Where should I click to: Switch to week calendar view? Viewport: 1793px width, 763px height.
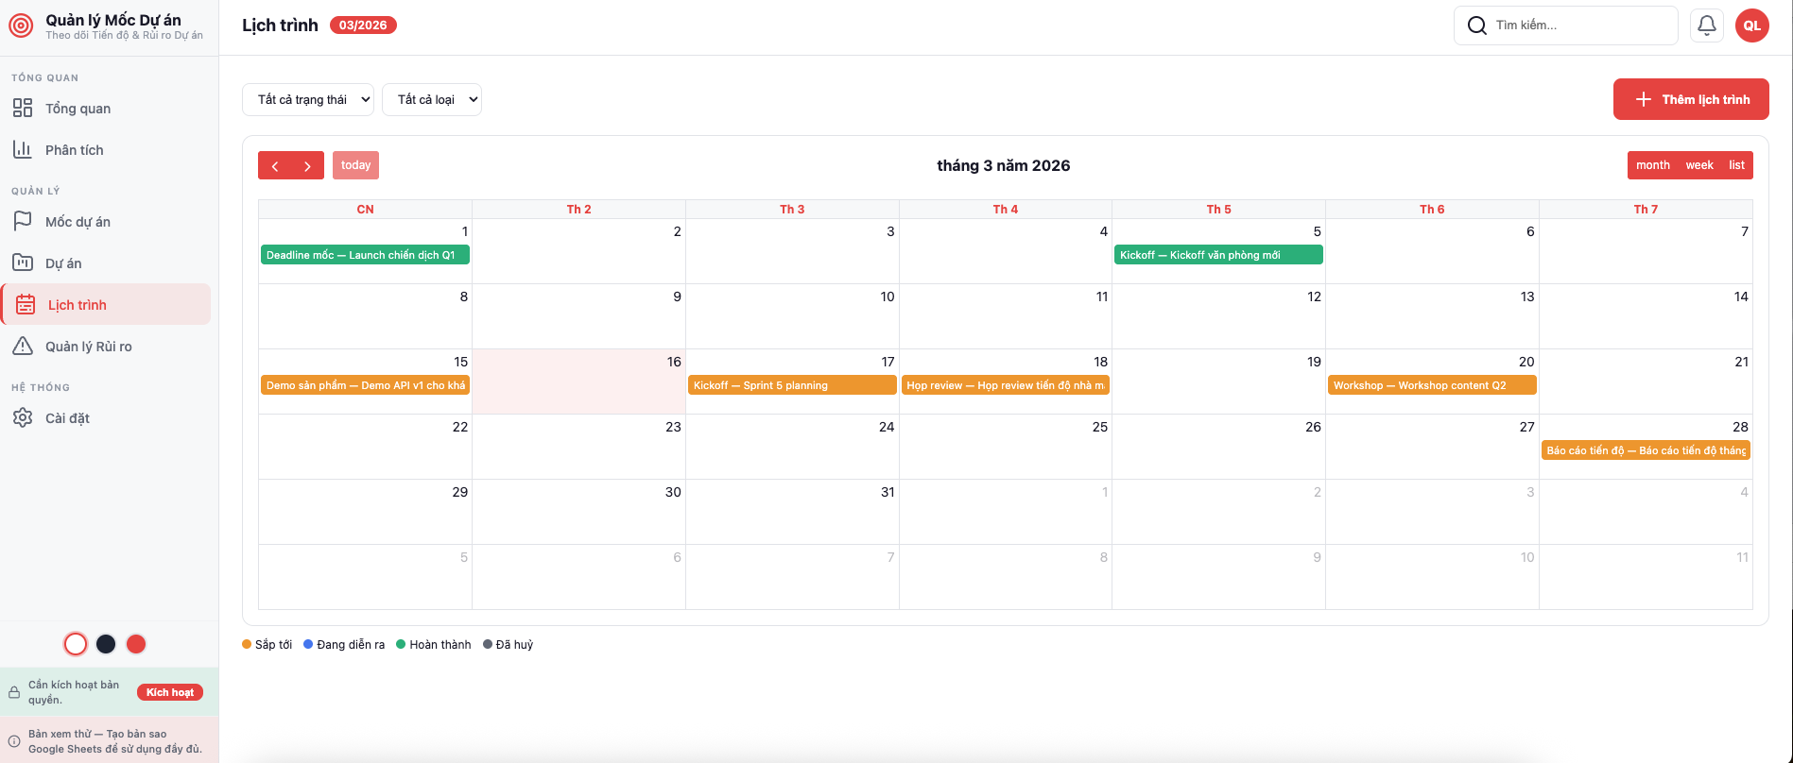pos(1698,165)
